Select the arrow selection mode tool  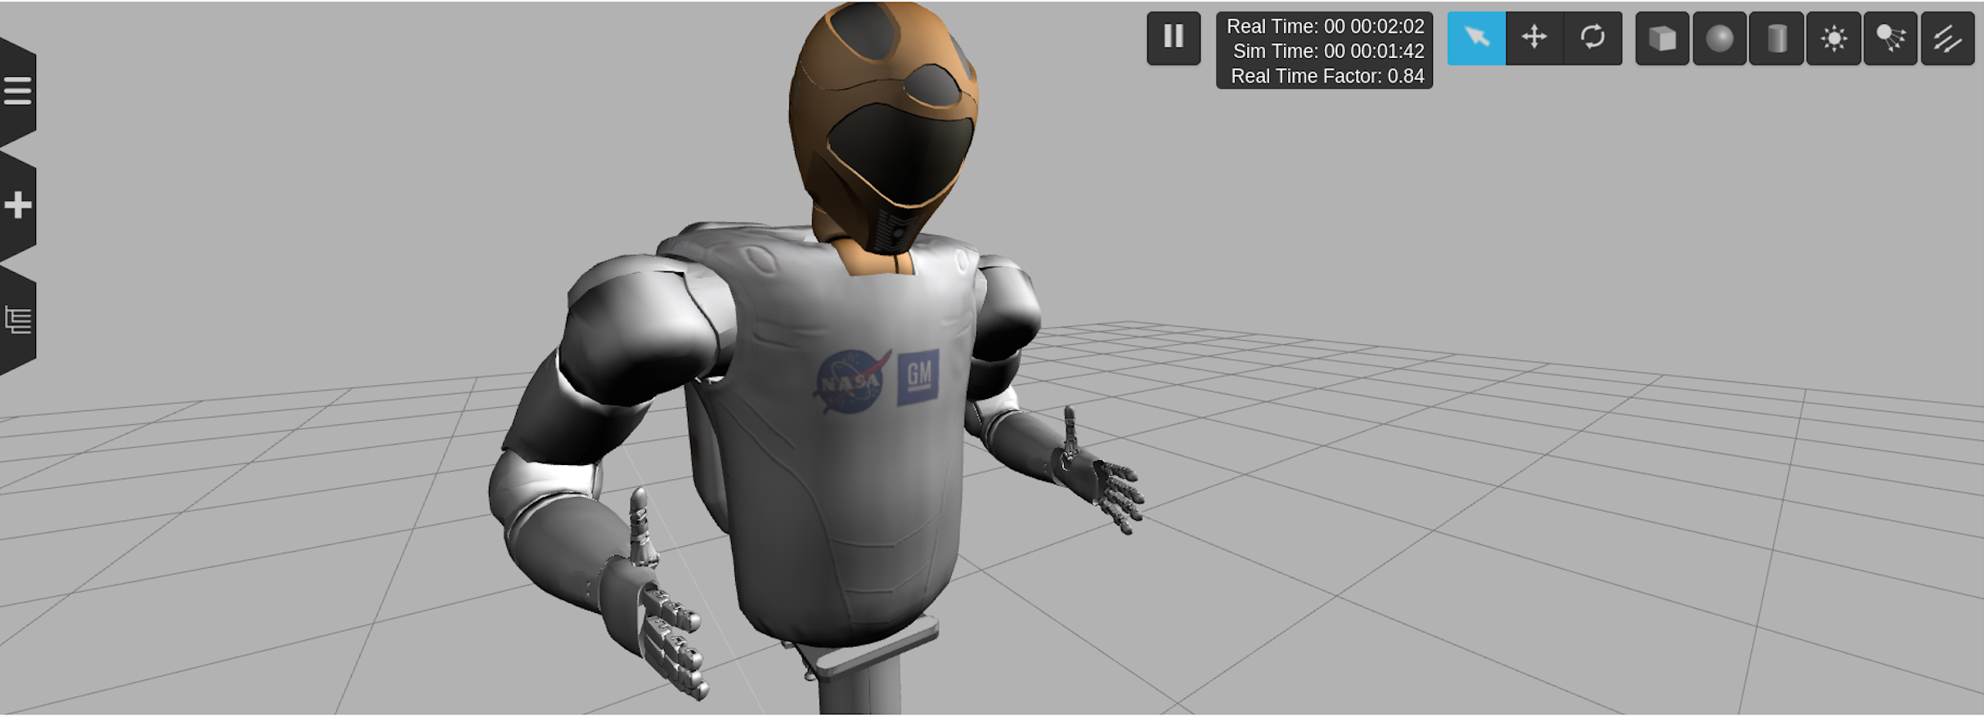click(1476, 38)
